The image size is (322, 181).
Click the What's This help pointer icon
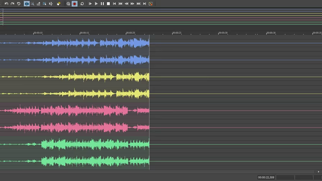click(58, 4)
